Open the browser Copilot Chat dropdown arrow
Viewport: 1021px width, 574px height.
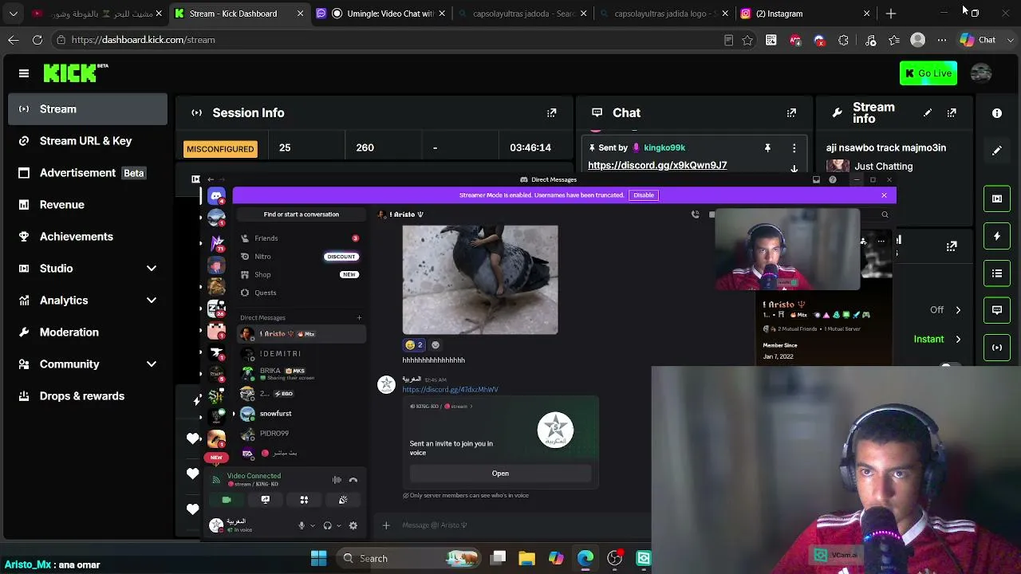click(x=1011, y=40)
